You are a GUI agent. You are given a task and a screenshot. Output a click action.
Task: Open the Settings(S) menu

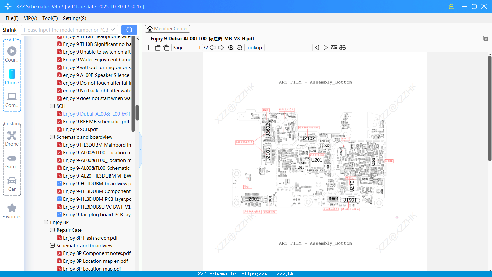coord(75,18)
